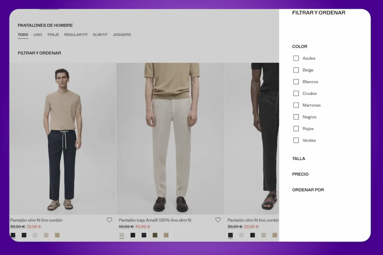Check the Marrones color option

(x=295, y=105)
